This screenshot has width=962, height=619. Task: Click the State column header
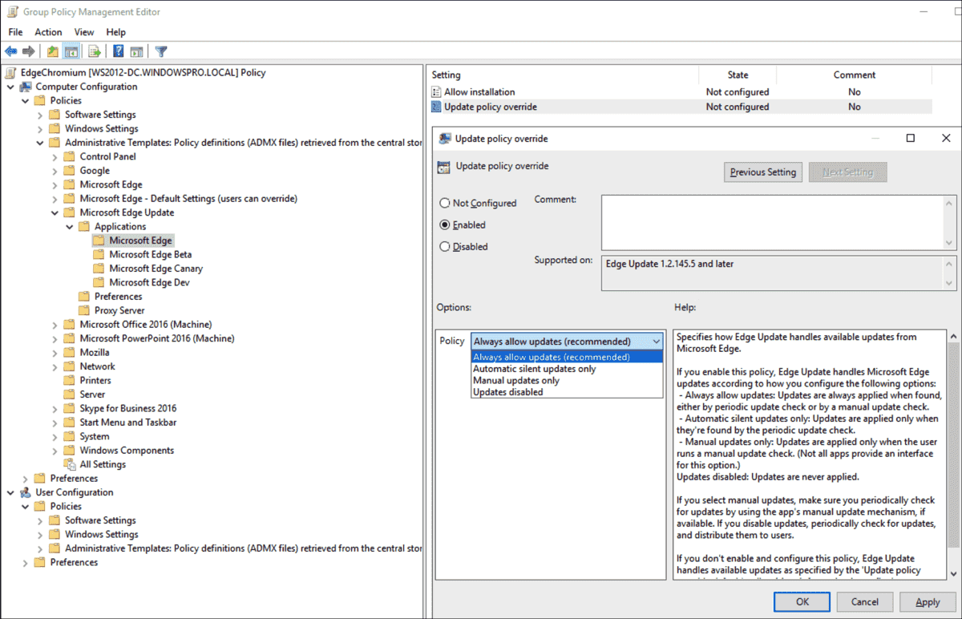click(738, 75)
